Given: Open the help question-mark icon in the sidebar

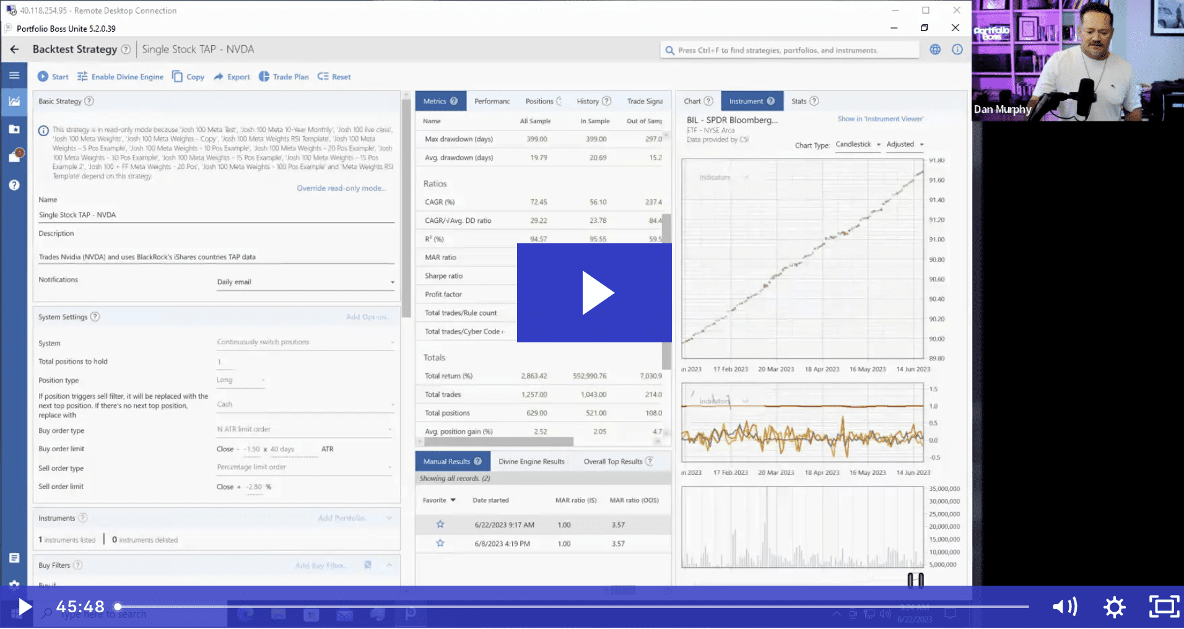Looking at the screenshot, I should (x=14, y=184).
